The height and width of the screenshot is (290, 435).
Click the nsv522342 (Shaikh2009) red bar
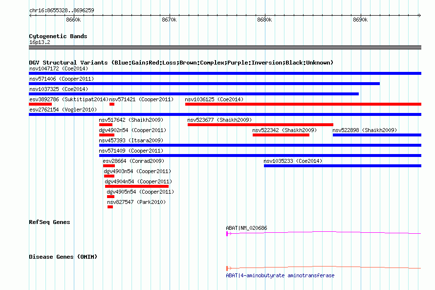[281, 135]
